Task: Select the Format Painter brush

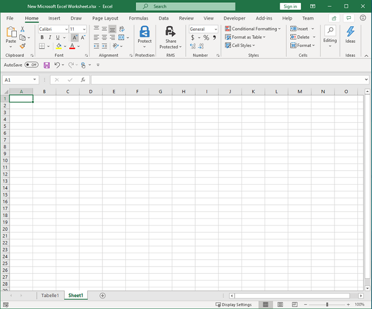Action: 22,46
